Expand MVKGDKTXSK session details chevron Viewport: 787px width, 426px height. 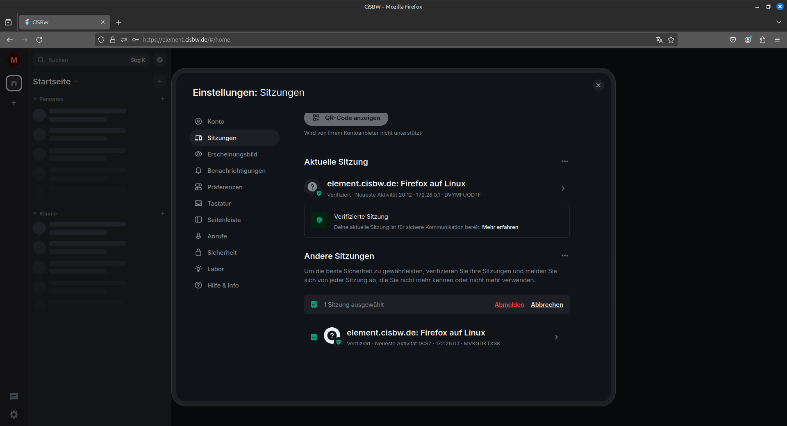[x=556, y=337]
